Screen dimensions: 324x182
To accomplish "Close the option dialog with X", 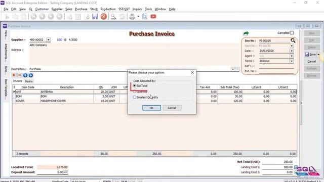I will (192, 73).
